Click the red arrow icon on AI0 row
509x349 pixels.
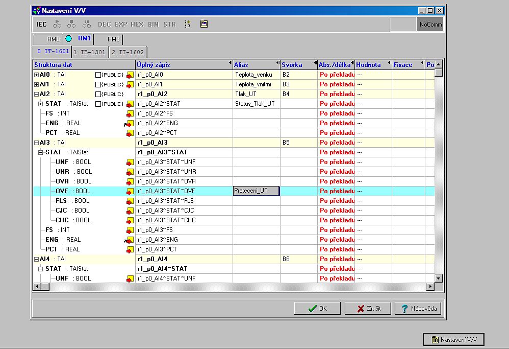(x=130, y=75)
